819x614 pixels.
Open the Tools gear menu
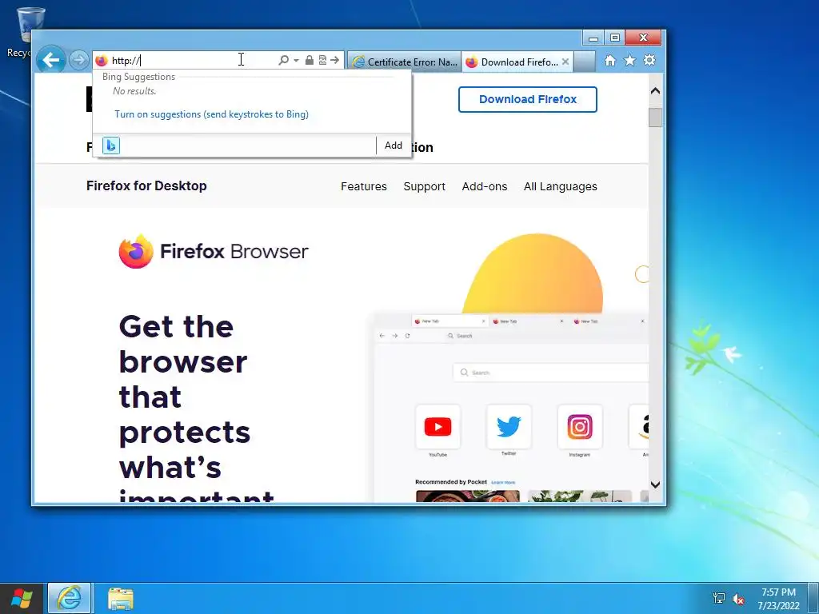pos(649,61)
